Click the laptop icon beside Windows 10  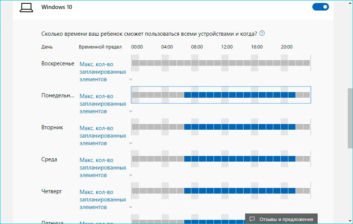tap(26, 8)
